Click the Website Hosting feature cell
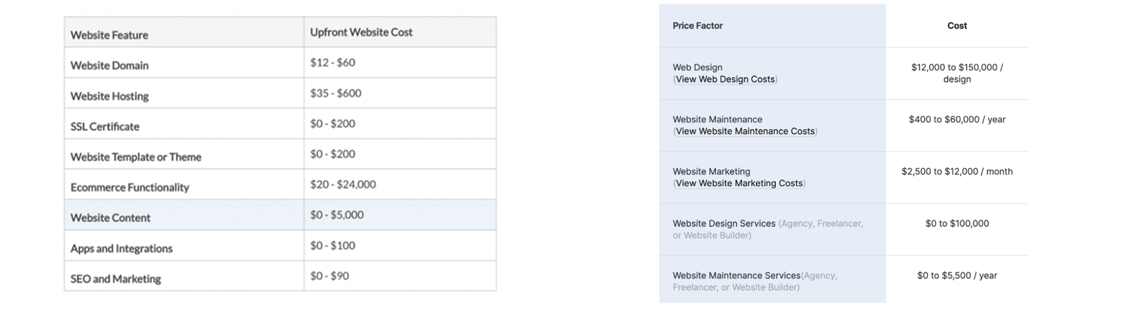Viewport: 1129px width, 311px height. (110, 96)
